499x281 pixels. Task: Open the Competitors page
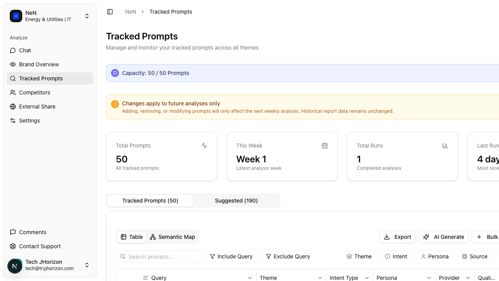click(34, 92)
